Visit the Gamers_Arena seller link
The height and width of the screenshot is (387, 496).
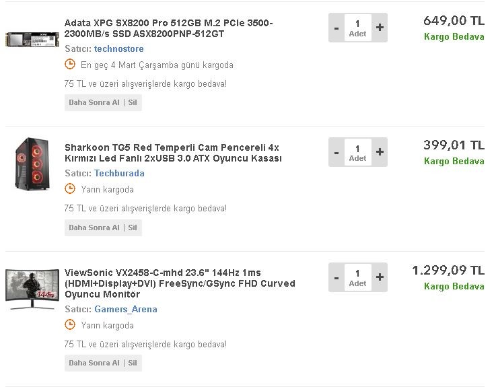pyautogui.click(x=125, y=310)
